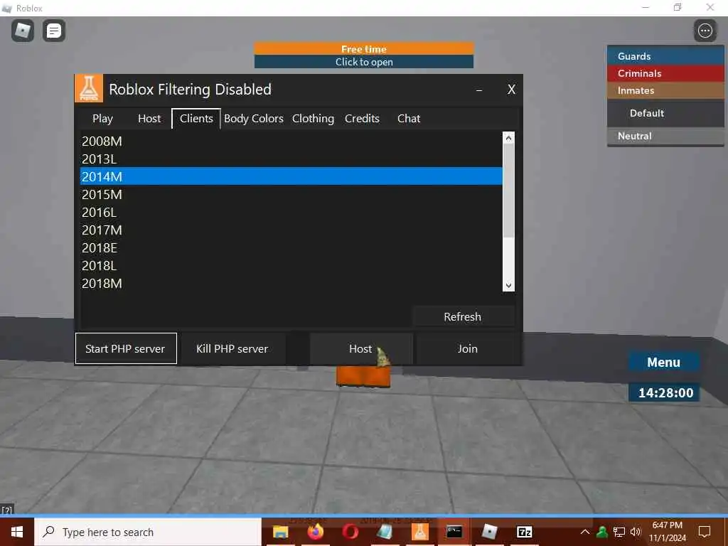Open the three-dot options icon
This screenshot has width=728, height=546.
click(x=705, y=31)
